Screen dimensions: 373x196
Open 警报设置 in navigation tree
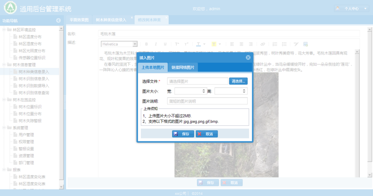[26, 149]
